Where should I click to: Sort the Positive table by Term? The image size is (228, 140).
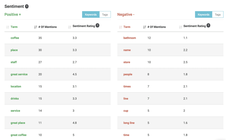pyautogui.click(x=8, y=27)
